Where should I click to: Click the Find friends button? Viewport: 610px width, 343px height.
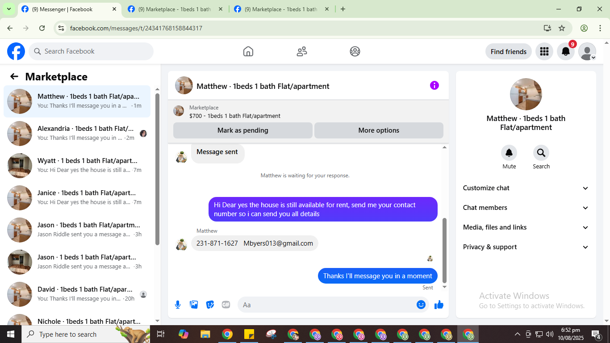(509, 51)
